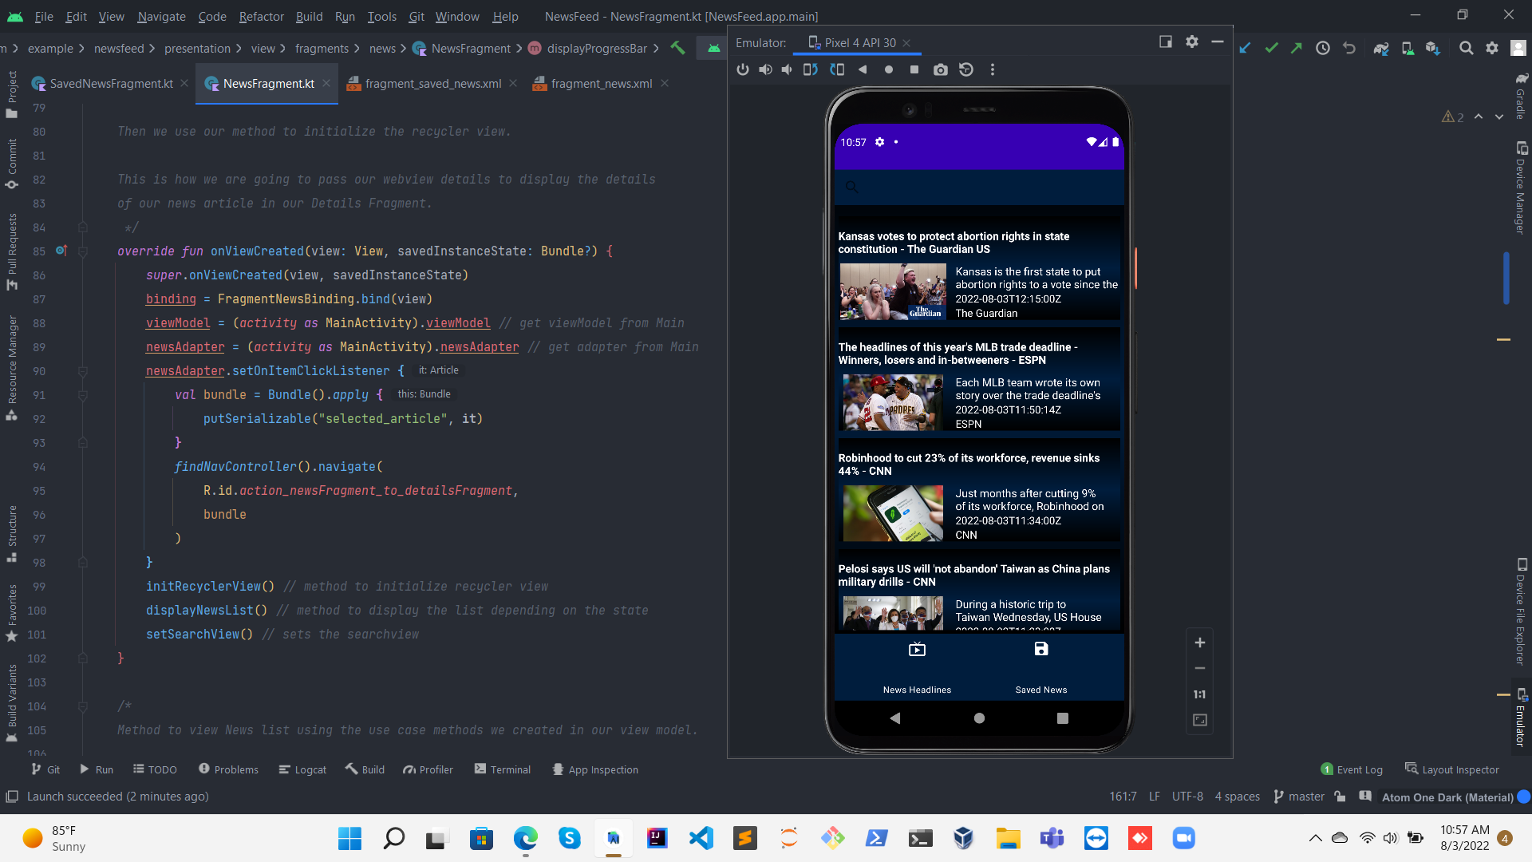The height and width of the screenshot is (862, 1532).
Task: Lower the emulator volume
Action: pyautogui.click(x=787, y=69)
